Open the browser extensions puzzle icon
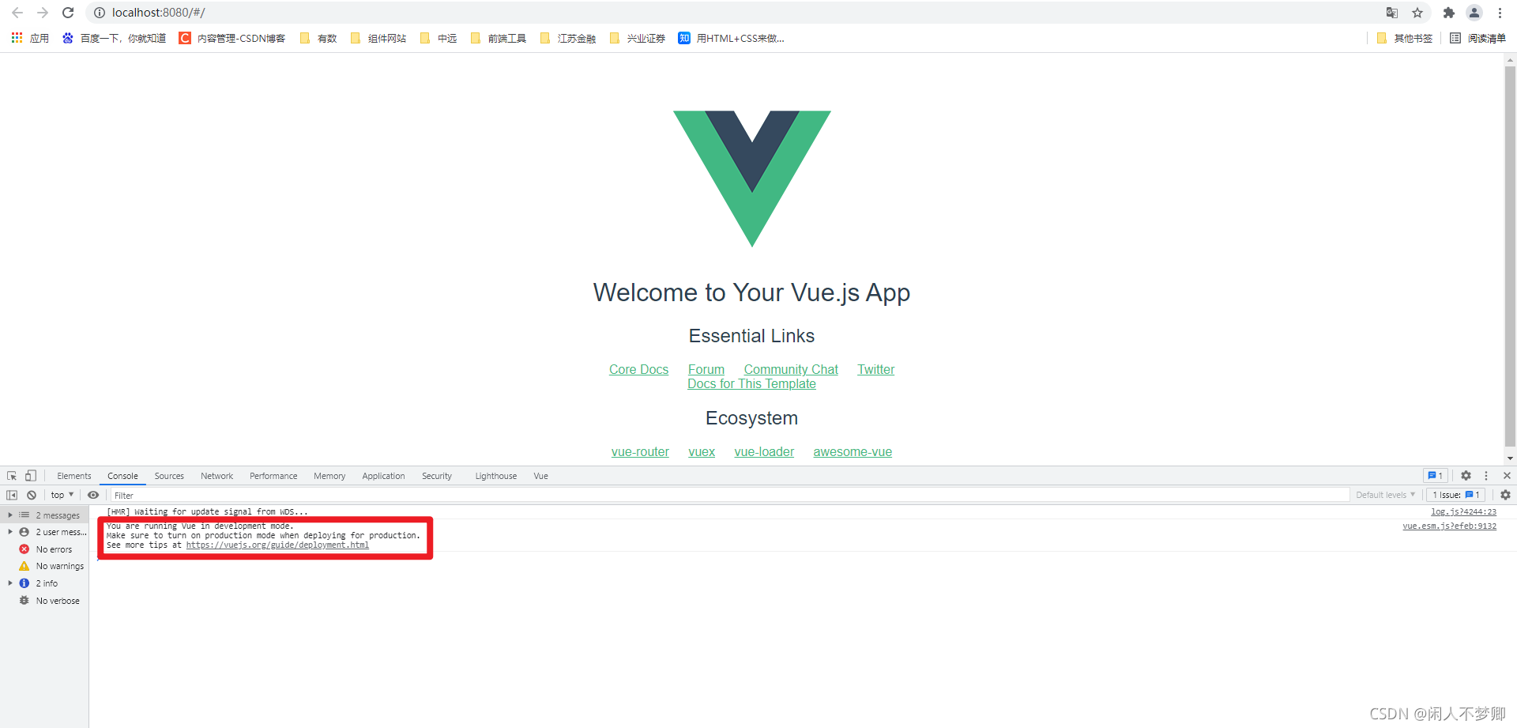Screen dimensions: 1517x728 (1449, 13)
